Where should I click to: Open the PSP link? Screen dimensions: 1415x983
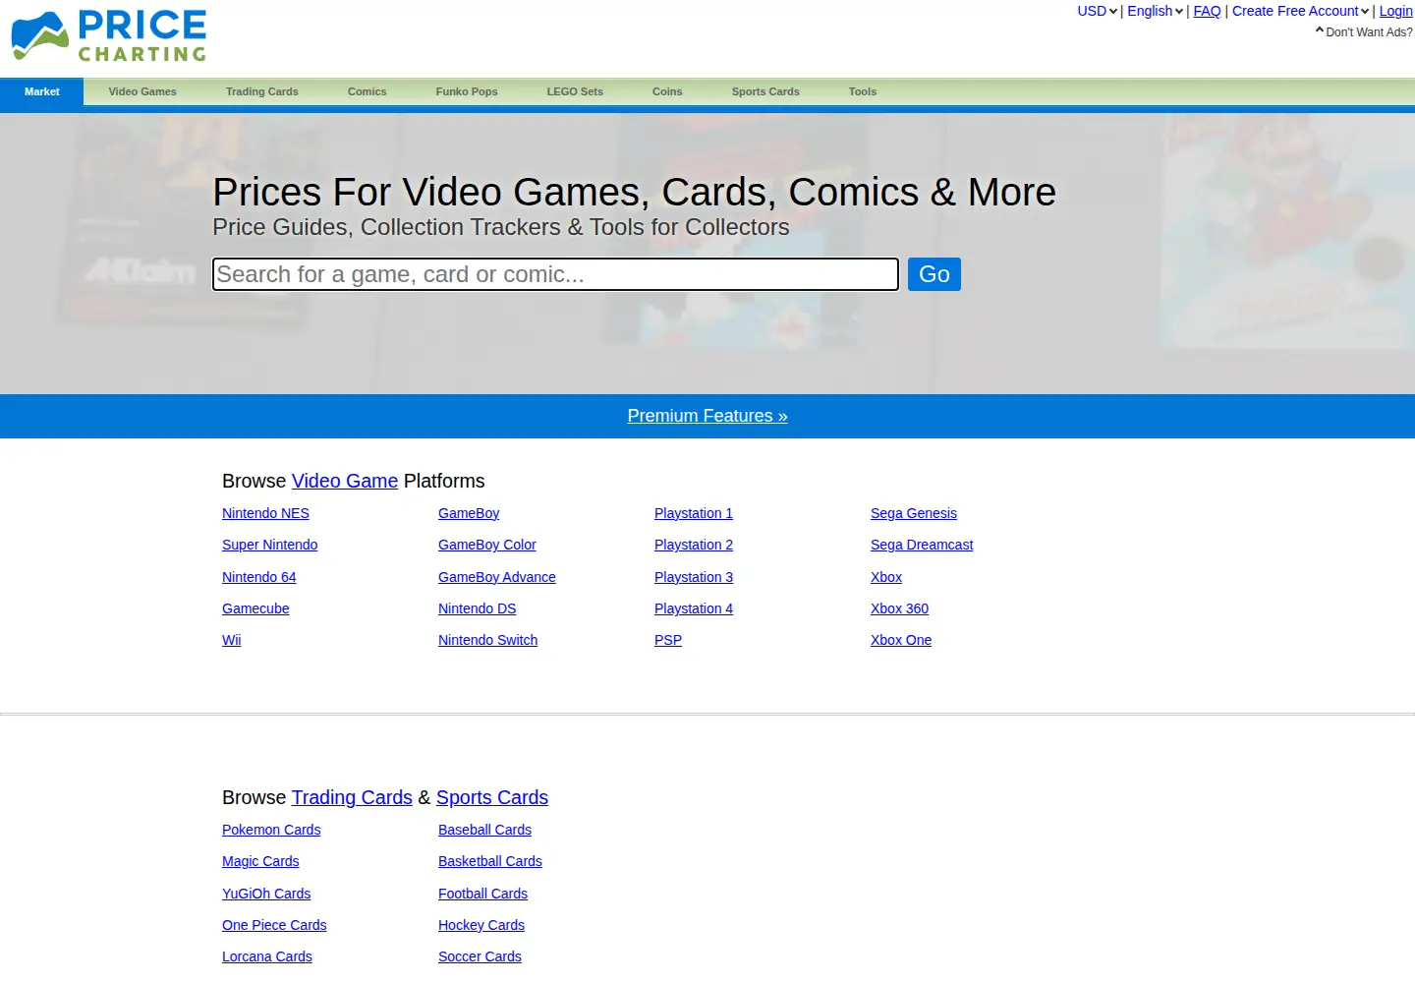pos(668,640)
